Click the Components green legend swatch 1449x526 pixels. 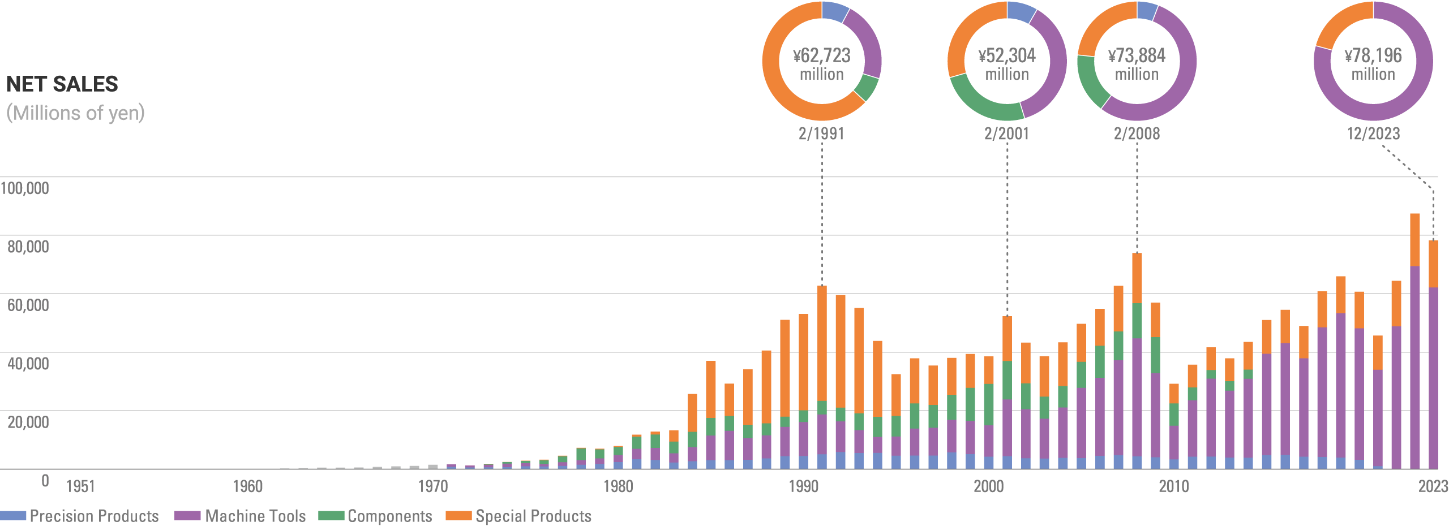pyautogui.click(x=331, y=516)
